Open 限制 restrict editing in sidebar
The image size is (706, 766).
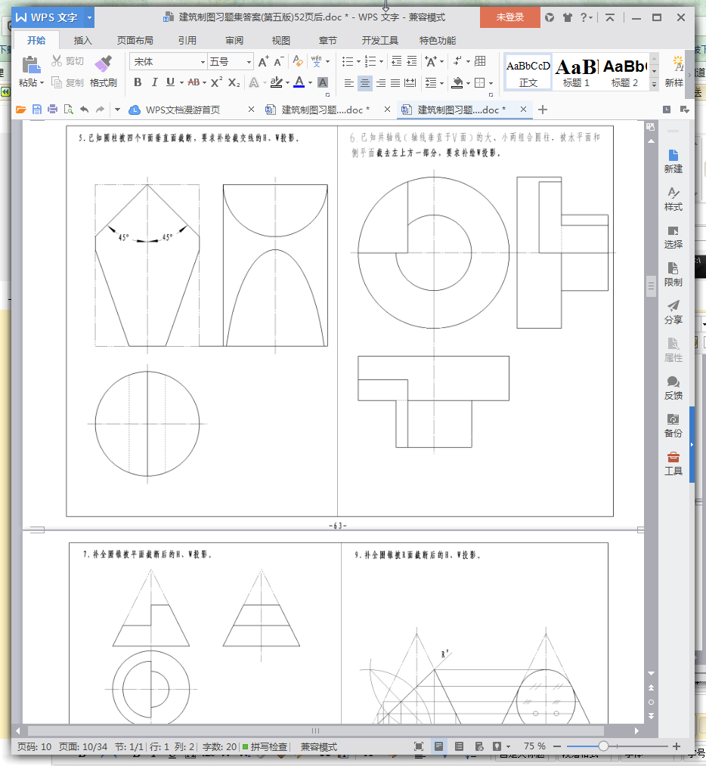point(673,274)
